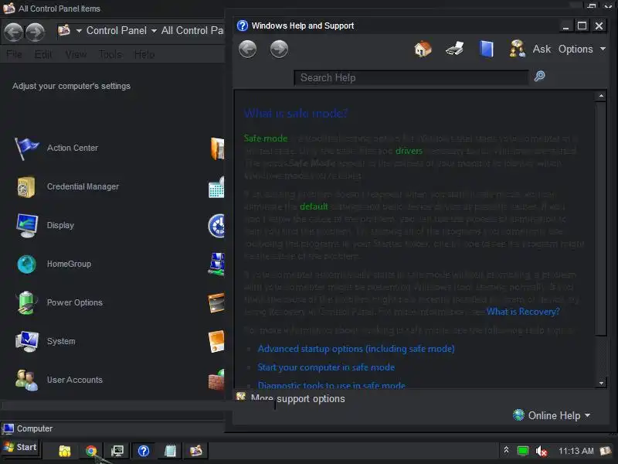Open Start your computer in safe mode link
This screenshot has width=618, height=464.
pos(326,367)
